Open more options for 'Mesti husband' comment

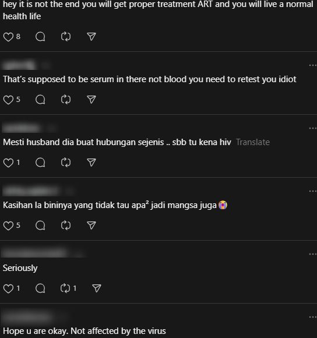(x=312, y=128)
